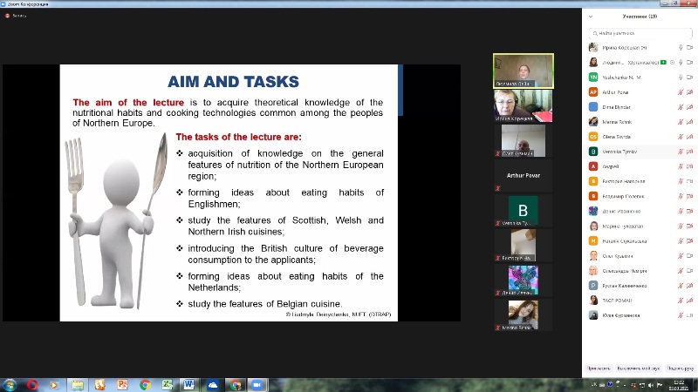Click camera icon for Yushchenko N. M.
Image resolution: width=698 pixels, height=392 pixels.
pos(689,78)
